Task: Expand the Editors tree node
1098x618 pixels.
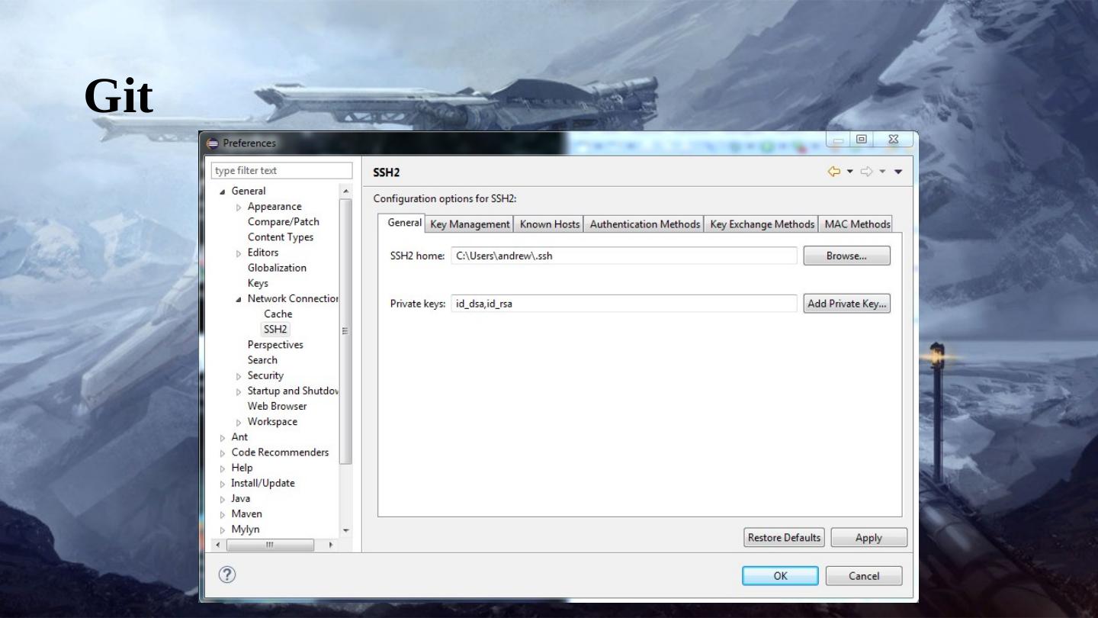Action: pos(239,253)
